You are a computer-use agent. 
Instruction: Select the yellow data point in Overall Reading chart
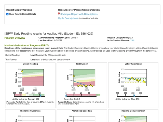coord(22,71)
